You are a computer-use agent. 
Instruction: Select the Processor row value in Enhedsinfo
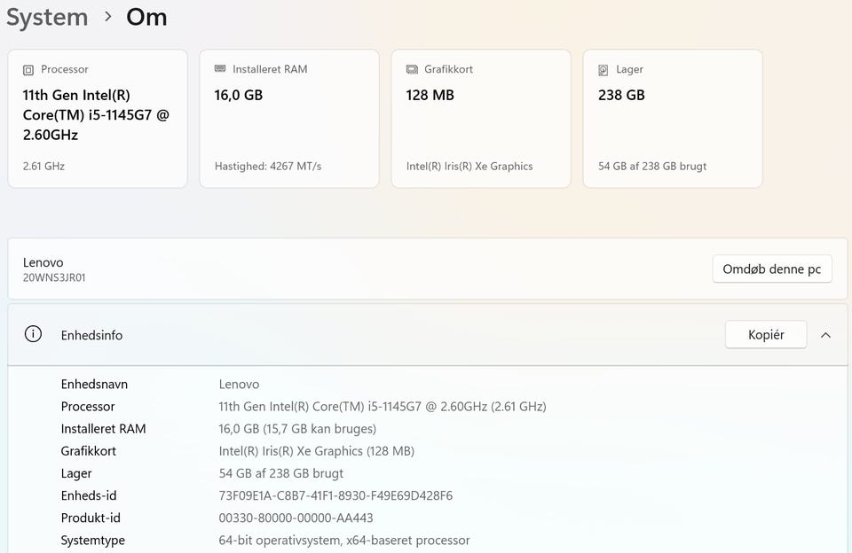[x=383, y=407]
